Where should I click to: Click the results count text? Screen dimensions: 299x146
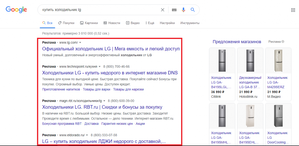[x=76, y=34]
